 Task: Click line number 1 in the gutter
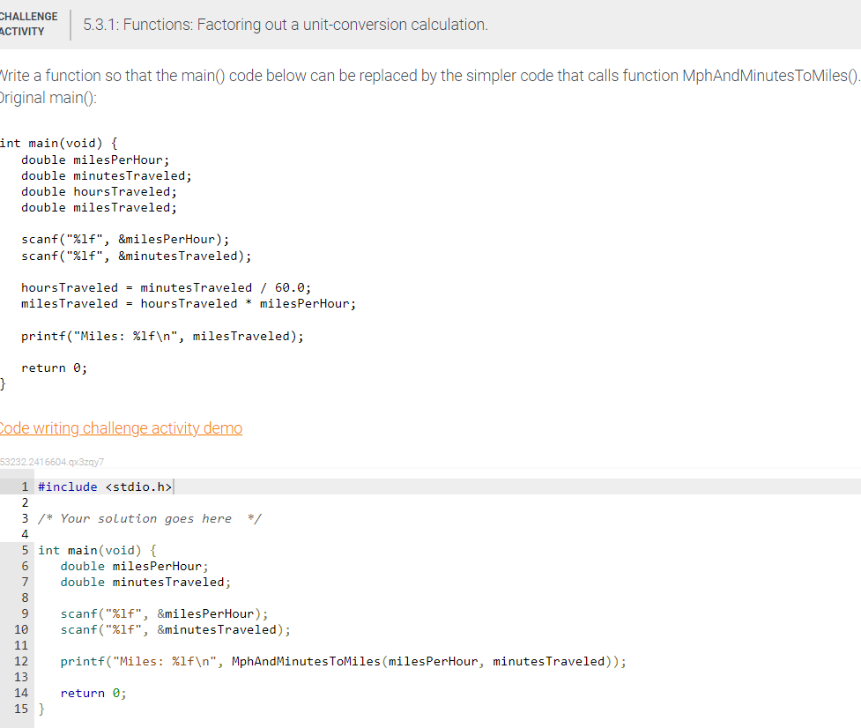coord(24,486)
